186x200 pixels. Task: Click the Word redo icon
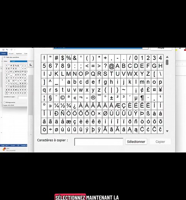tap(12, 49)
